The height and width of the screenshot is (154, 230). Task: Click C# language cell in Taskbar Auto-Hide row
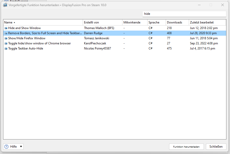(x=150, y=48)
